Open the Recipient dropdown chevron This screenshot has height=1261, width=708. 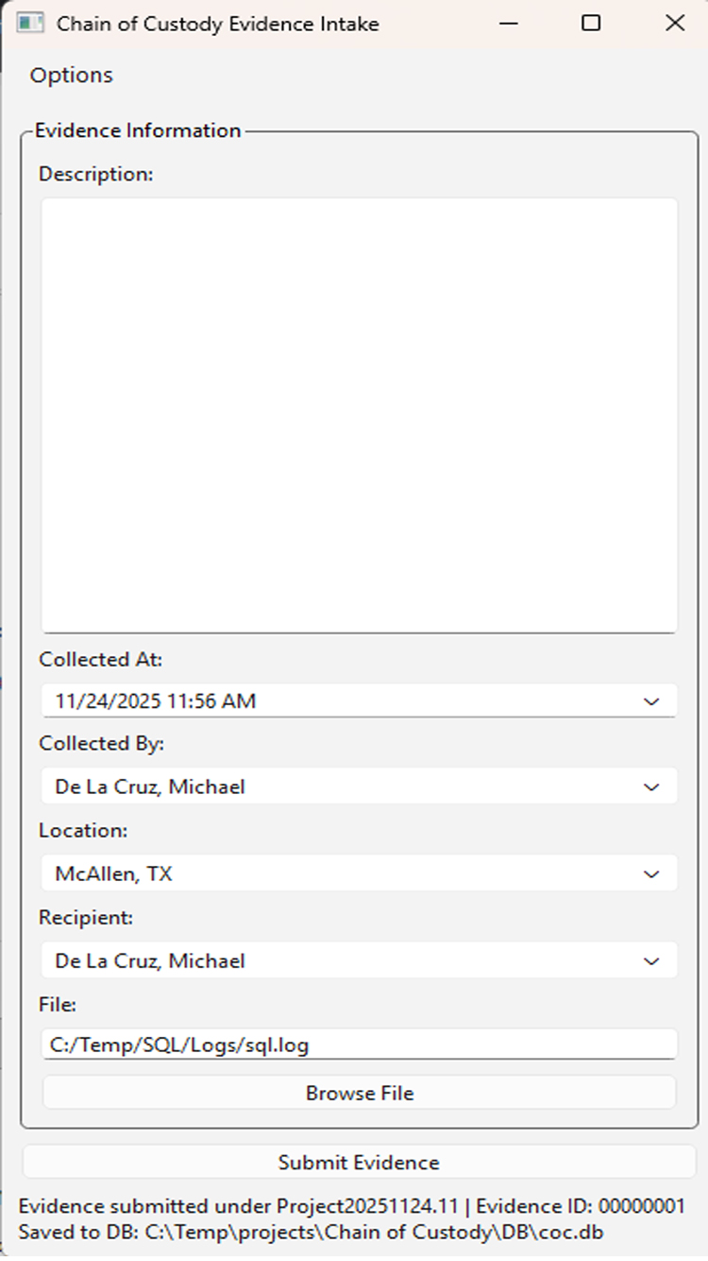pos(650,961)
